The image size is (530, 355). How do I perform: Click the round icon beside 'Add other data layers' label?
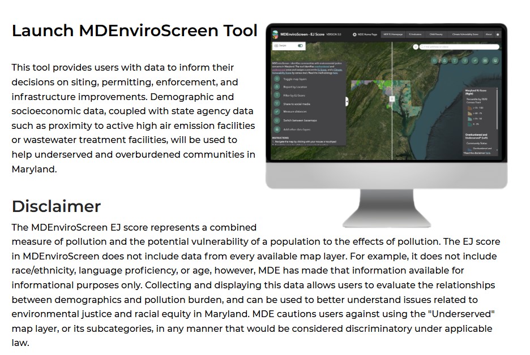click(277, 129)
